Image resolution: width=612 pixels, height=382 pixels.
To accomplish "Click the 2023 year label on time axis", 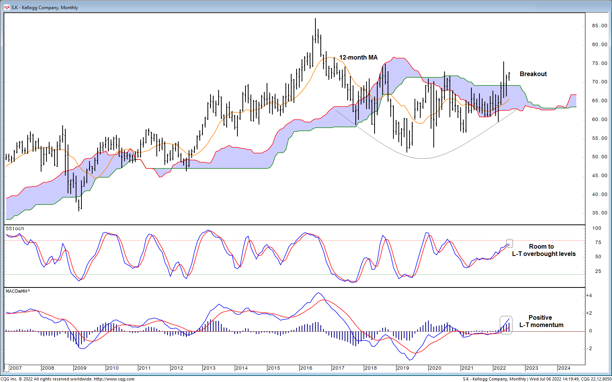I will coord(532,368).
